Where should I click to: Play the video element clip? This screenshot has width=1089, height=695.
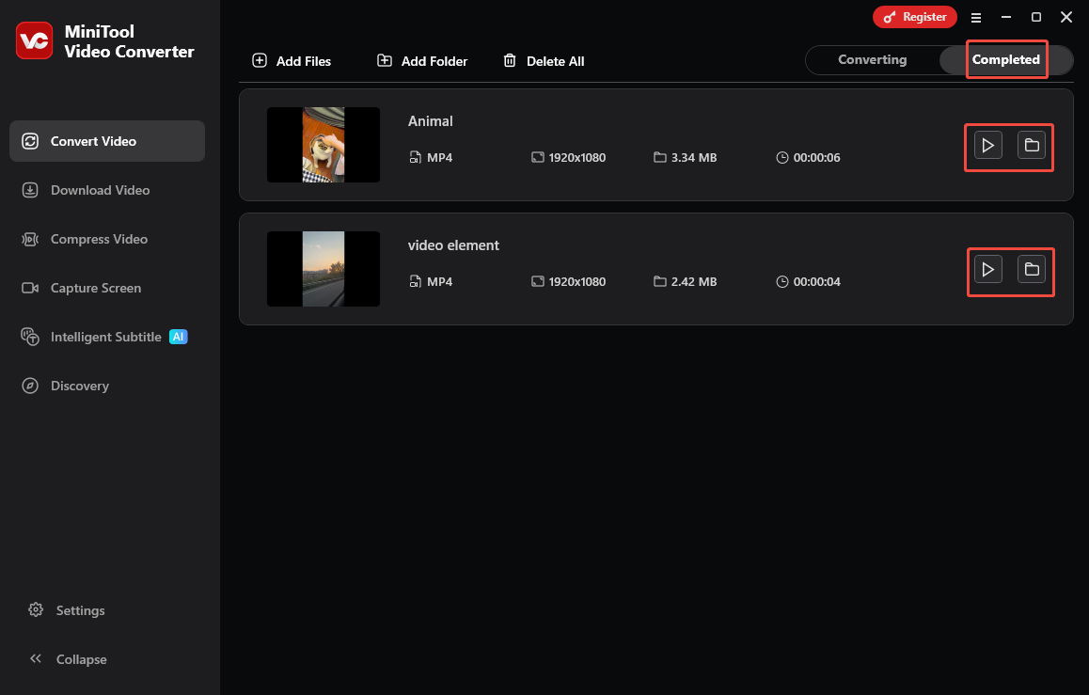(987, 269)
